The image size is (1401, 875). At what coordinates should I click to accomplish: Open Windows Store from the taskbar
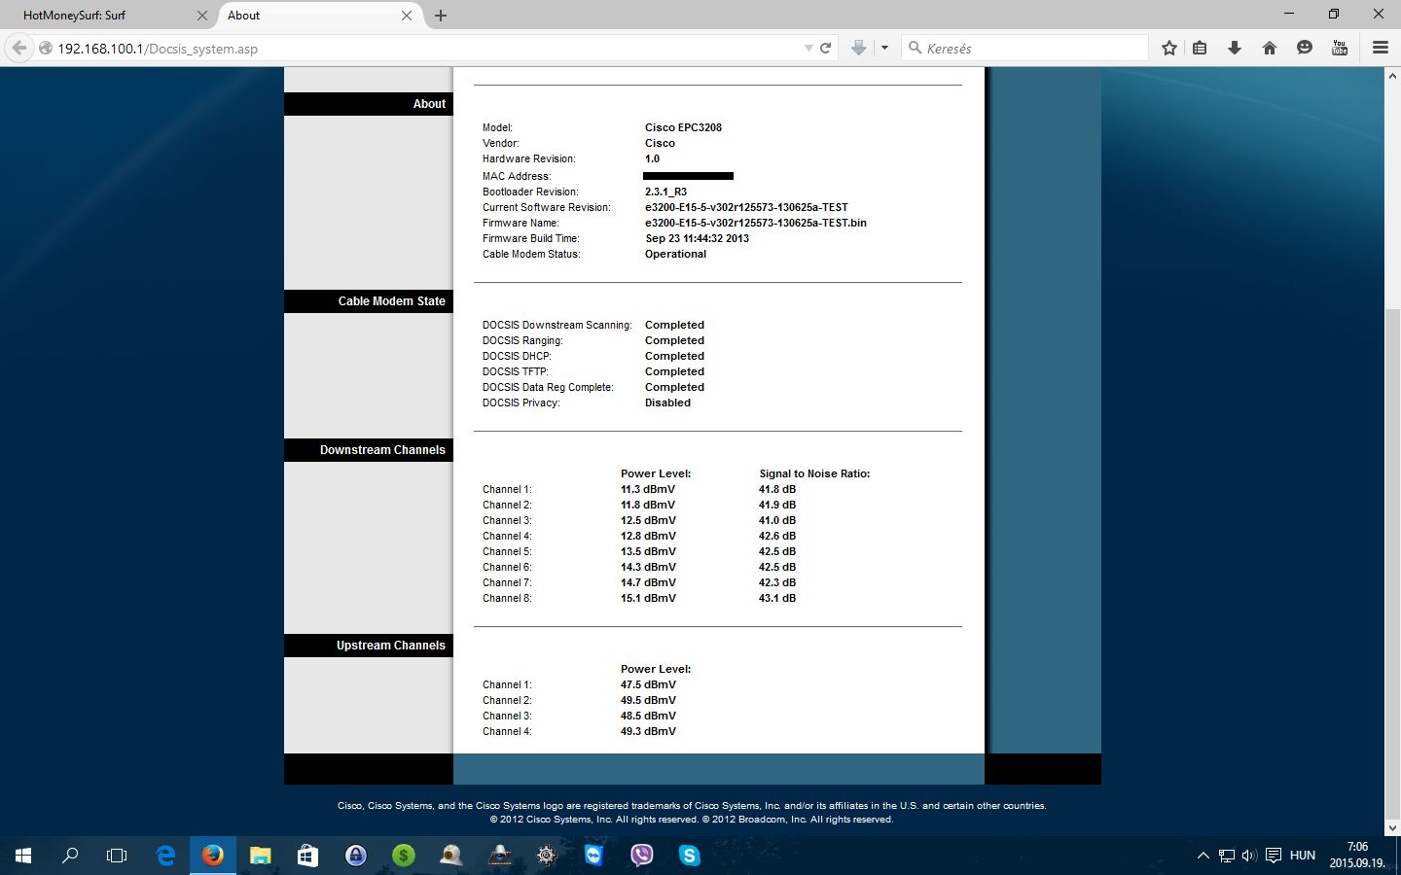(308, 856)
